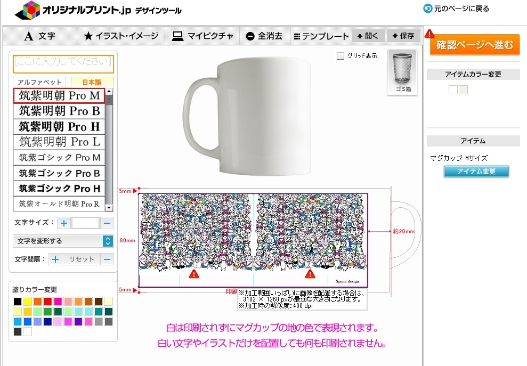Click the warning triangle beside 確認ページへ進む
Screen dimensions: 527x366
429,34
